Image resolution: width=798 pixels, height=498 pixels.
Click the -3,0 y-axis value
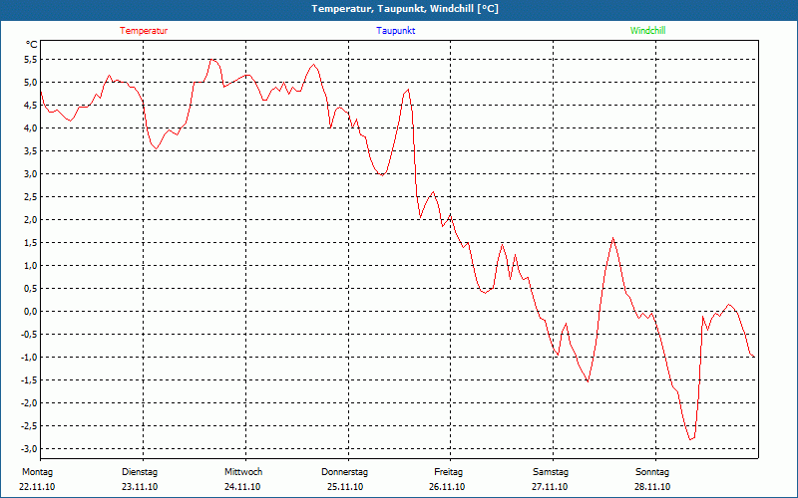click(30, 449)
